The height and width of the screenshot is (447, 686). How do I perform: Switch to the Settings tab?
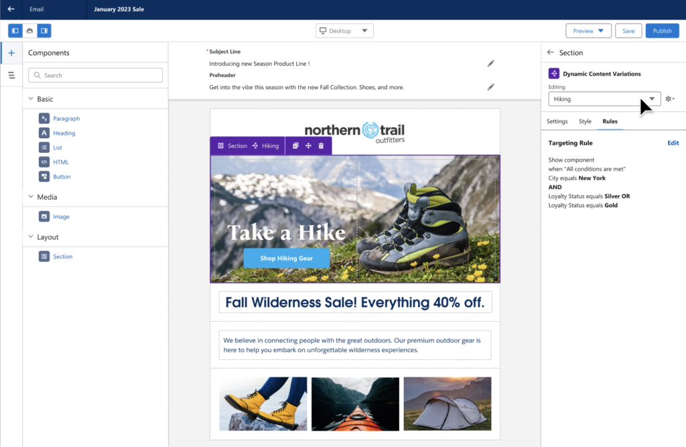click(x=557, y=121)
